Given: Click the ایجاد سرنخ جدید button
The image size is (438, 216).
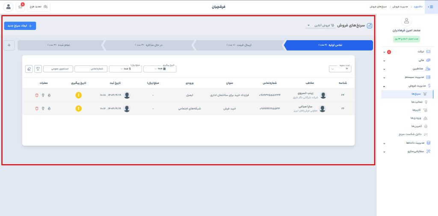Looking at the screenshot, I should coord(20,26).
